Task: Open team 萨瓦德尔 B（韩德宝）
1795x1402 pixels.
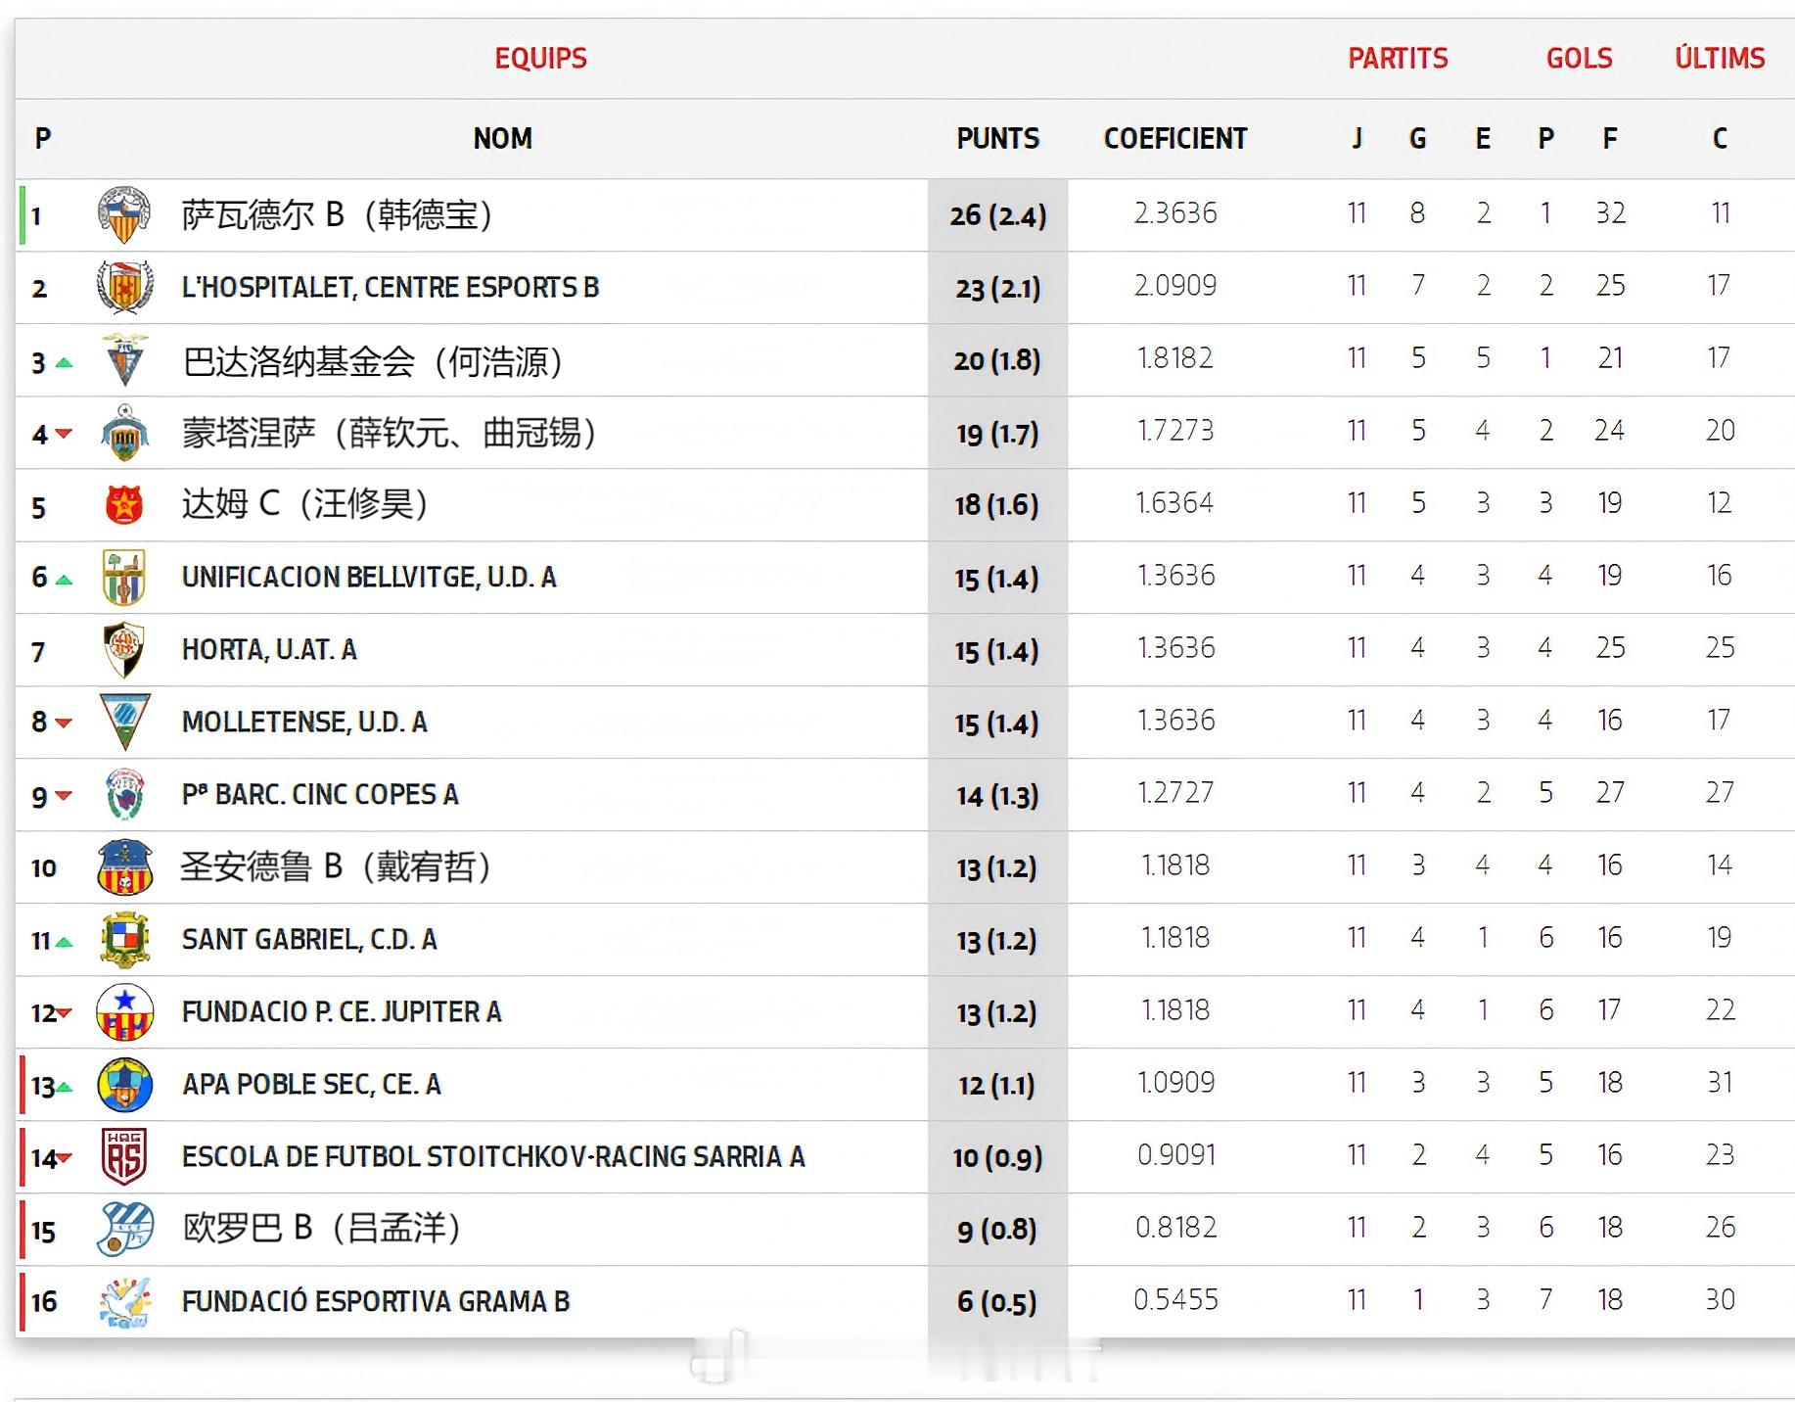Action: point(337,214)
